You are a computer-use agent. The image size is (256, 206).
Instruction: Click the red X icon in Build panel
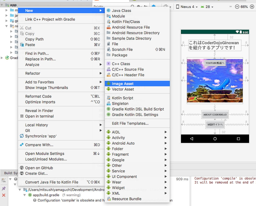(x=4, y=195)
